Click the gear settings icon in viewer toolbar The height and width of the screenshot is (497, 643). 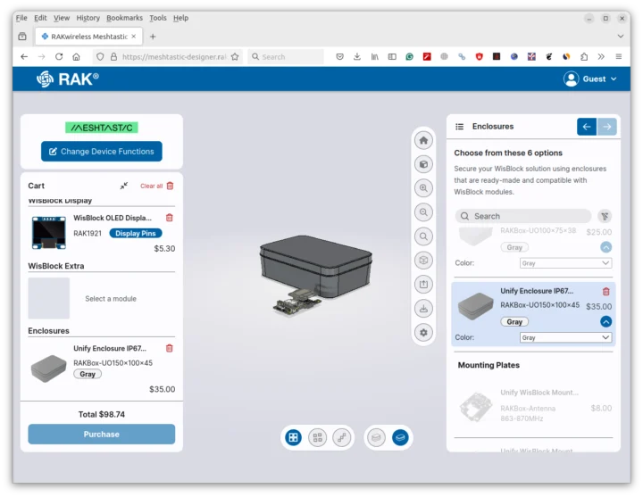coord(423,332)
